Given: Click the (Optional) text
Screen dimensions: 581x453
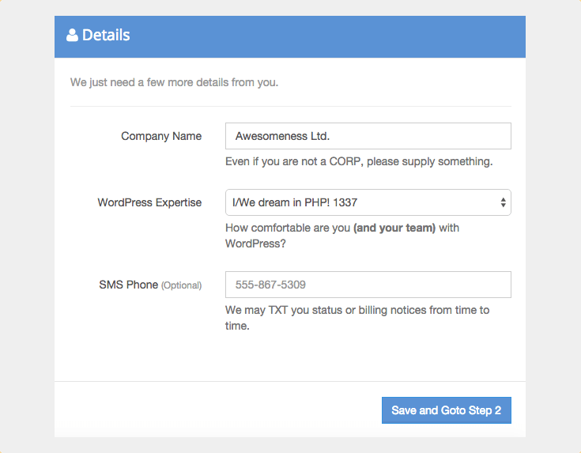Looking at the screenshot, I should (x=181, y=285).
